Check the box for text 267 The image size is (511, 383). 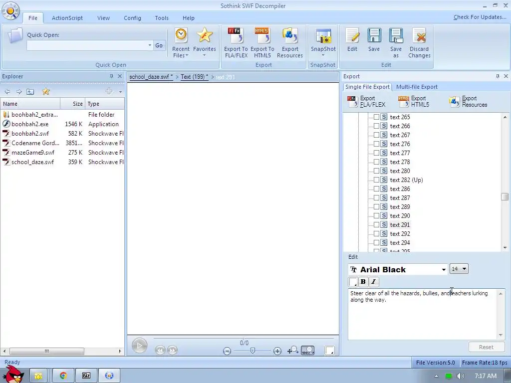tap(376, 135)
